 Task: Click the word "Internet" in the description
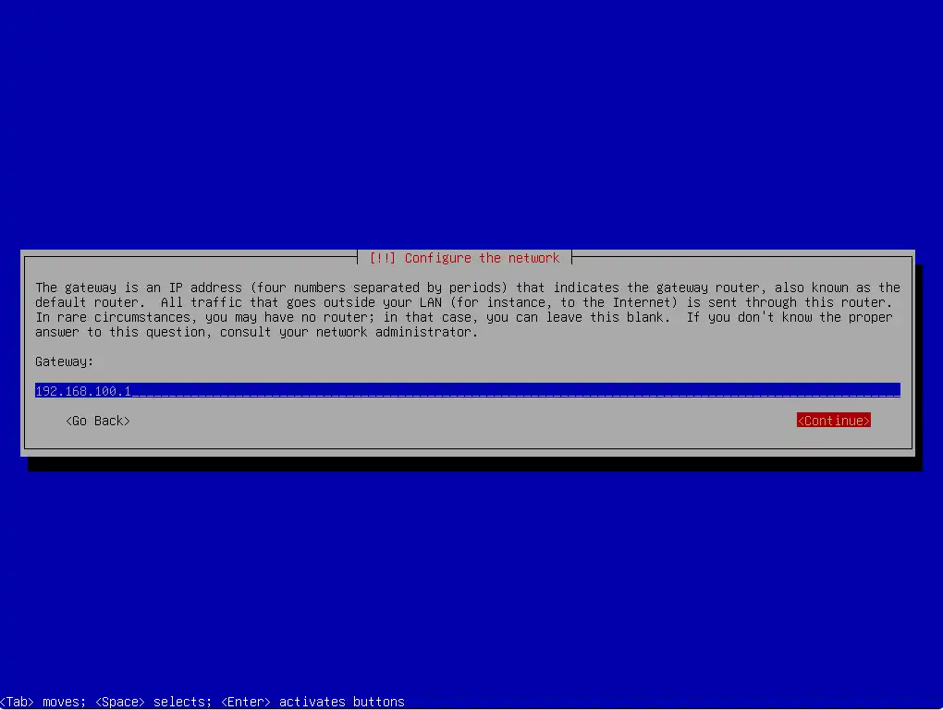click(x=617, y=302)
